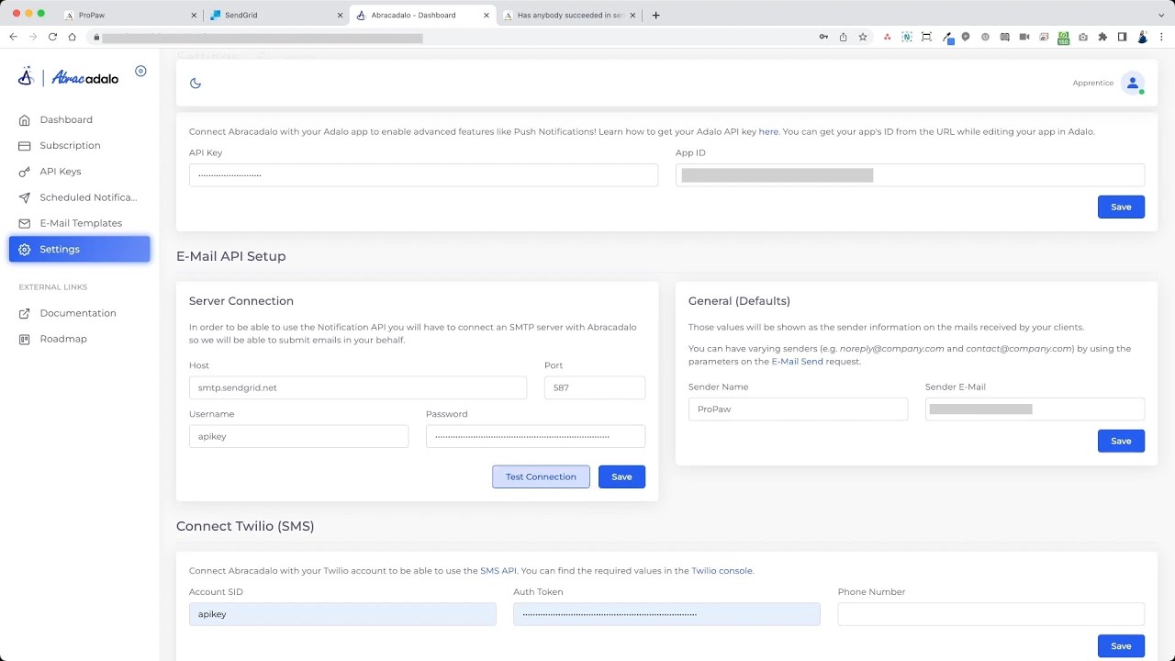
Task: Reload the current page
Action: point(52,37)
